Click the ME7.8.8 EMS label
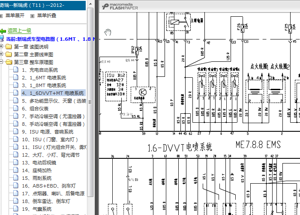Viewport: 300px width, 215px height. (x=258, y=145)
